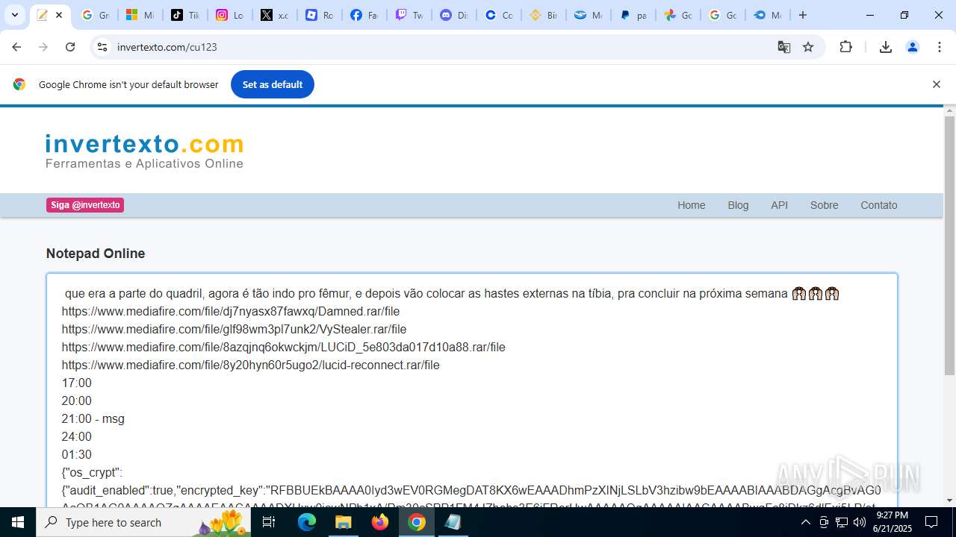Follow Siga @invertexto badge

[x=85, y=205]
